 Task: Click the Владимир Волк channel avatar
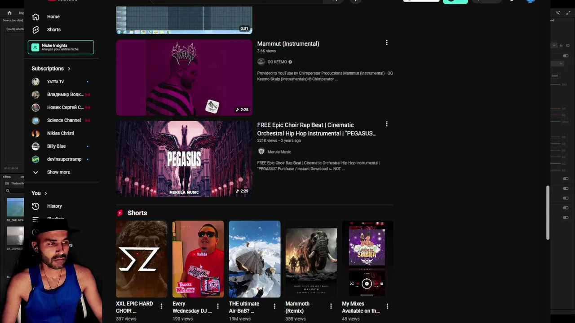(x=35, y=95)
